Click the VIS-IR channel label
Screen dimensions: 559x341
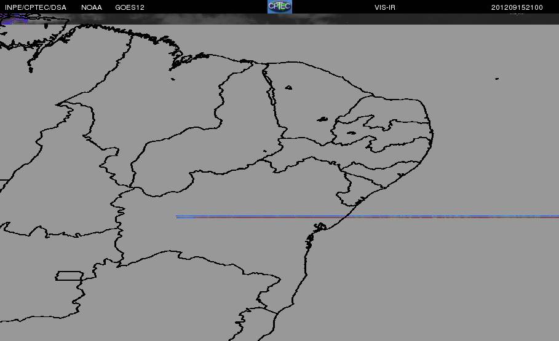click(x=385, y=7)
